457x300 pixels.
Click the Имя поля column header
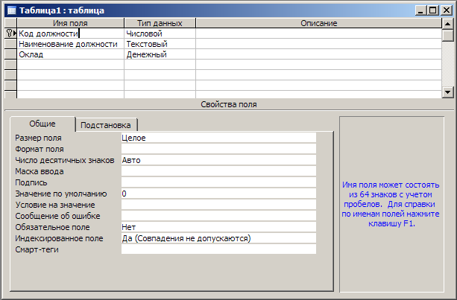(x=71, y=23)
